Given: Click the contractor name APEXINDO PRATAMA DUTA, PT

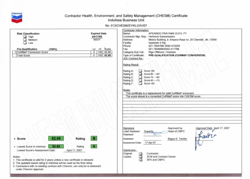Looking at the screenshot, I should [167, 33].
